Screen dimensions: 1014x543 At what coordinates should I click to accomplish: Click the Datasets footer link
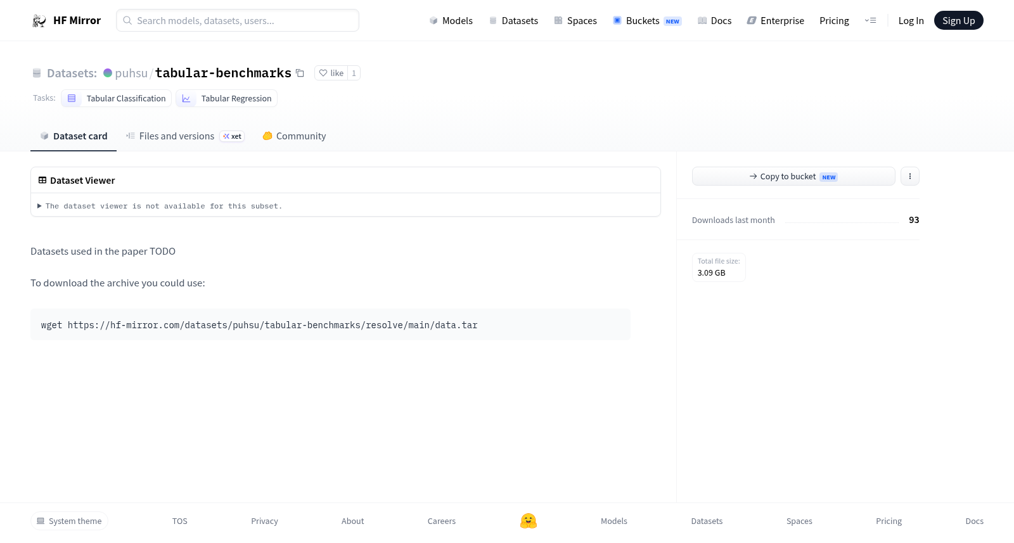707,521
